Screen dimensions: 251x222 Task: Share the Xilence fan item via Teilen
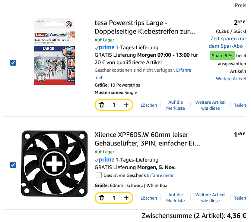point(240,198)
